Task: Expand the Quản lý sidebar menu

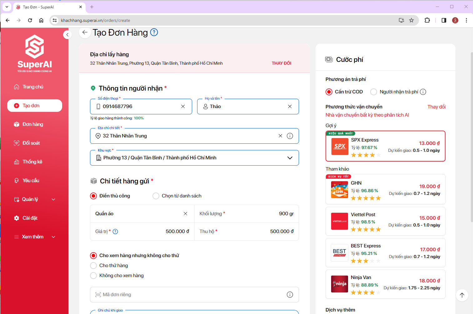Action: (53, 199)
